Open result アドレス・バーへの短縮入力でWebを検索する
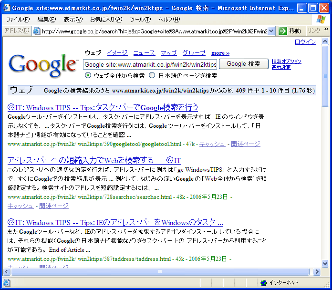The image size is (332, 290). coord(94,160)
